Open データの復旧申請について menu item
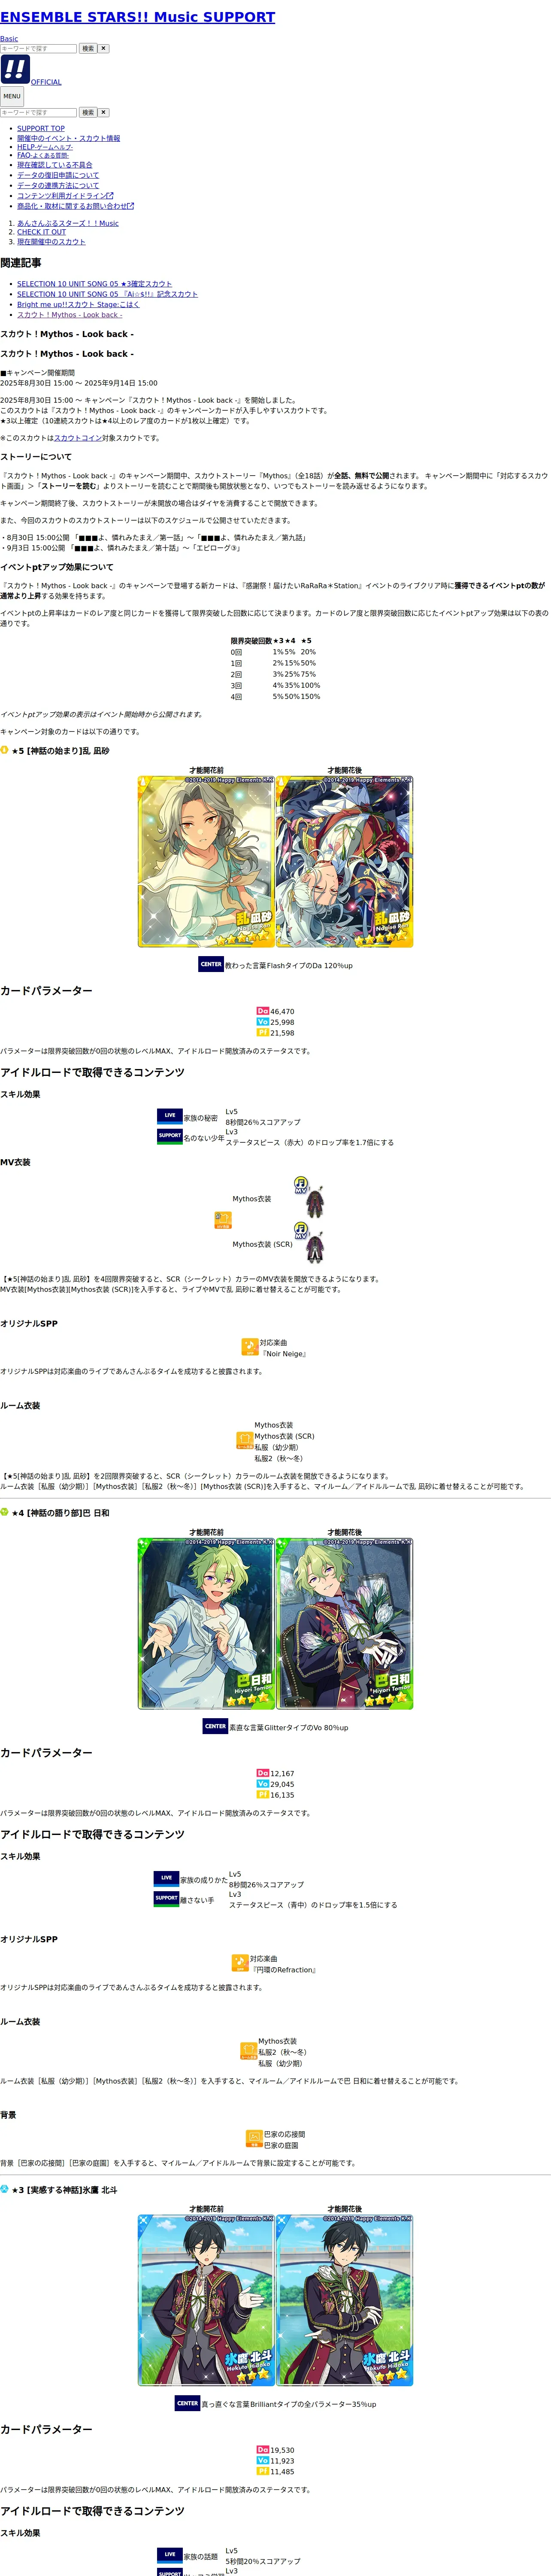 (58, 175)
